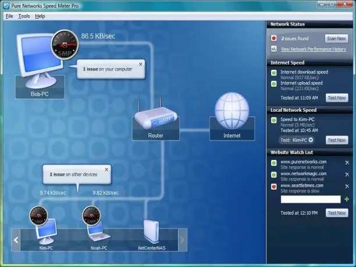Click 'Internet upload speed' label
Screen dimensions: 356x267
click(x=301, y=83)
